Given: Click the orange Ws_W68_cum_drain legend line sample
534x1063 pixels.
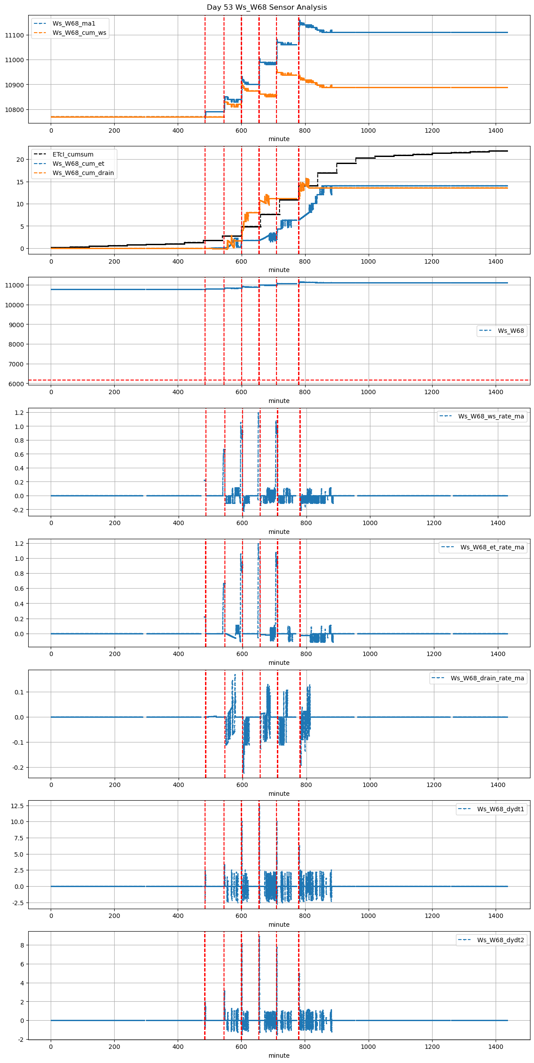Looking at the screenshot, I should pos(40,173).
